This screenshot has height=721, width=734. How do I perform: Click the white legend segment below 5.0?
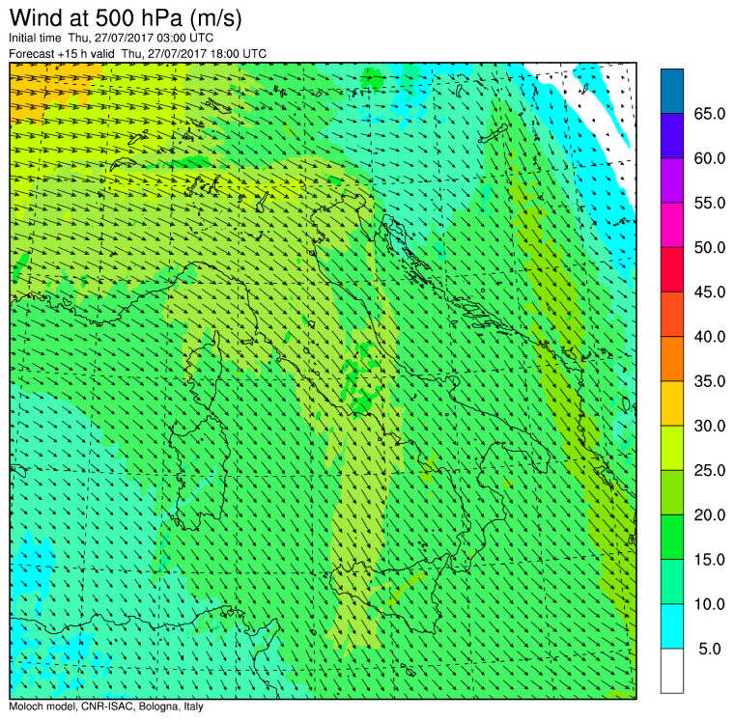coord(672,671)
